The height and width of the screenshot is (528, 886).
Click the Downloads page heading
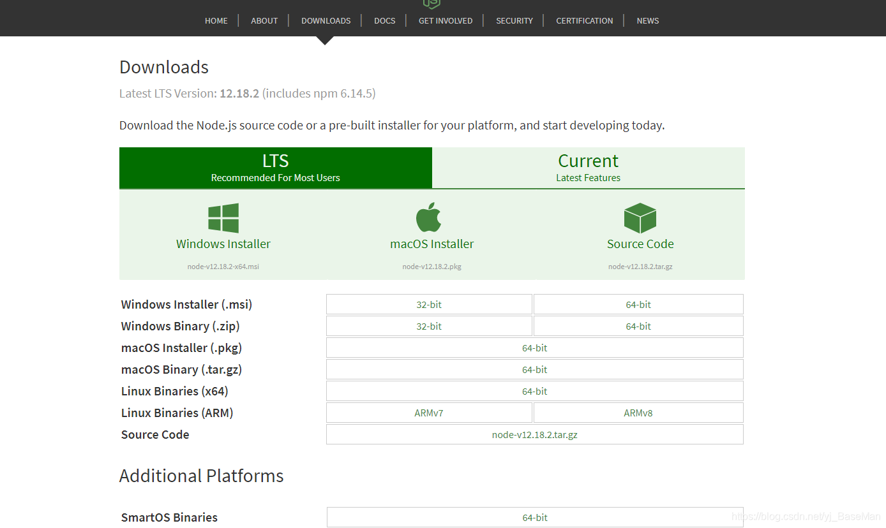point(164,67)
